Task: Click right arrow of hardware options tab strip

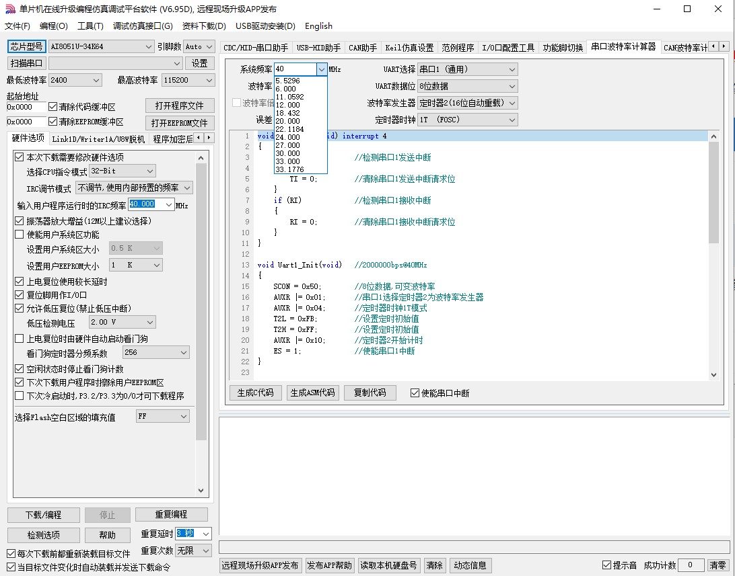Action: coord(209,138)
